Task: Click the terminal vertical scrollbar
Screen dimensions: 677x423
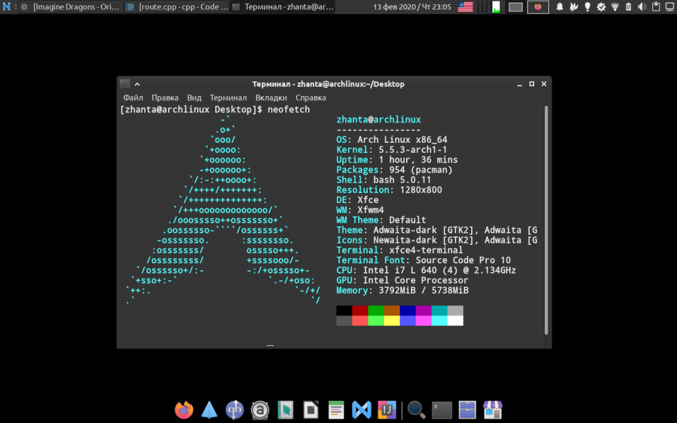Action: pyautogui.click(x=546, y=220)
